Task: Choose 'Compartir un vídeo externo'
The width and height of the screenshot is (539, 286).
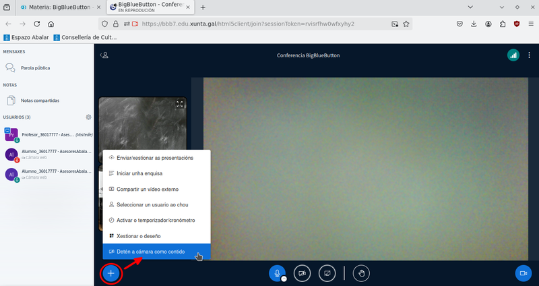Action: 147,189
